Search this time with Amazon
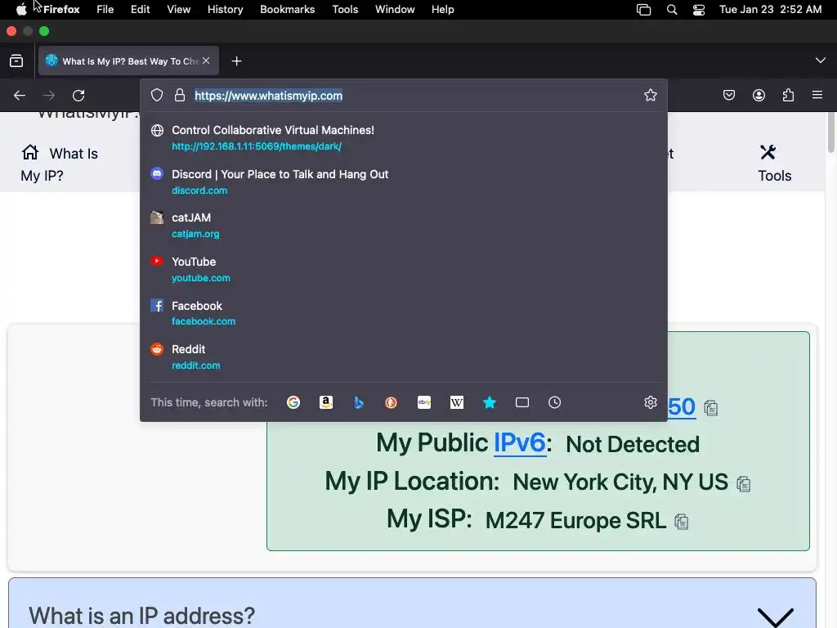Screen dimensions: 837x628 click(326, 402)
